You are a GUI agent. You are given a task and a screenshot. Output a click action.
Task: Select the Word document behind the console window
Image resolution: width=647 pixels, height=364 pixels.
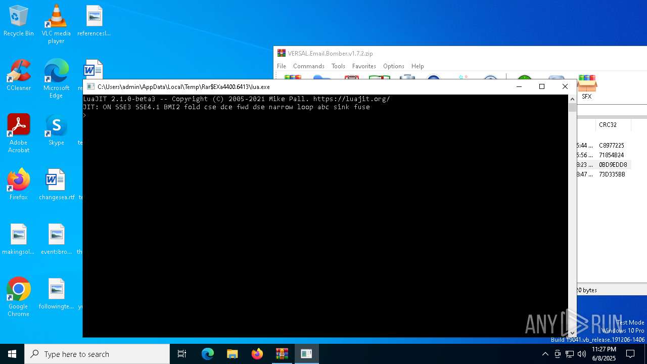pyautogui.click(x=93, y=69)
